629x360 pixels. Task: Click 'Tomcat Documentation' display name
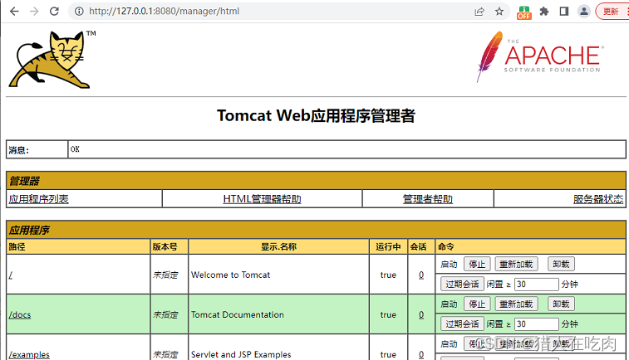[x=238, y=314]
